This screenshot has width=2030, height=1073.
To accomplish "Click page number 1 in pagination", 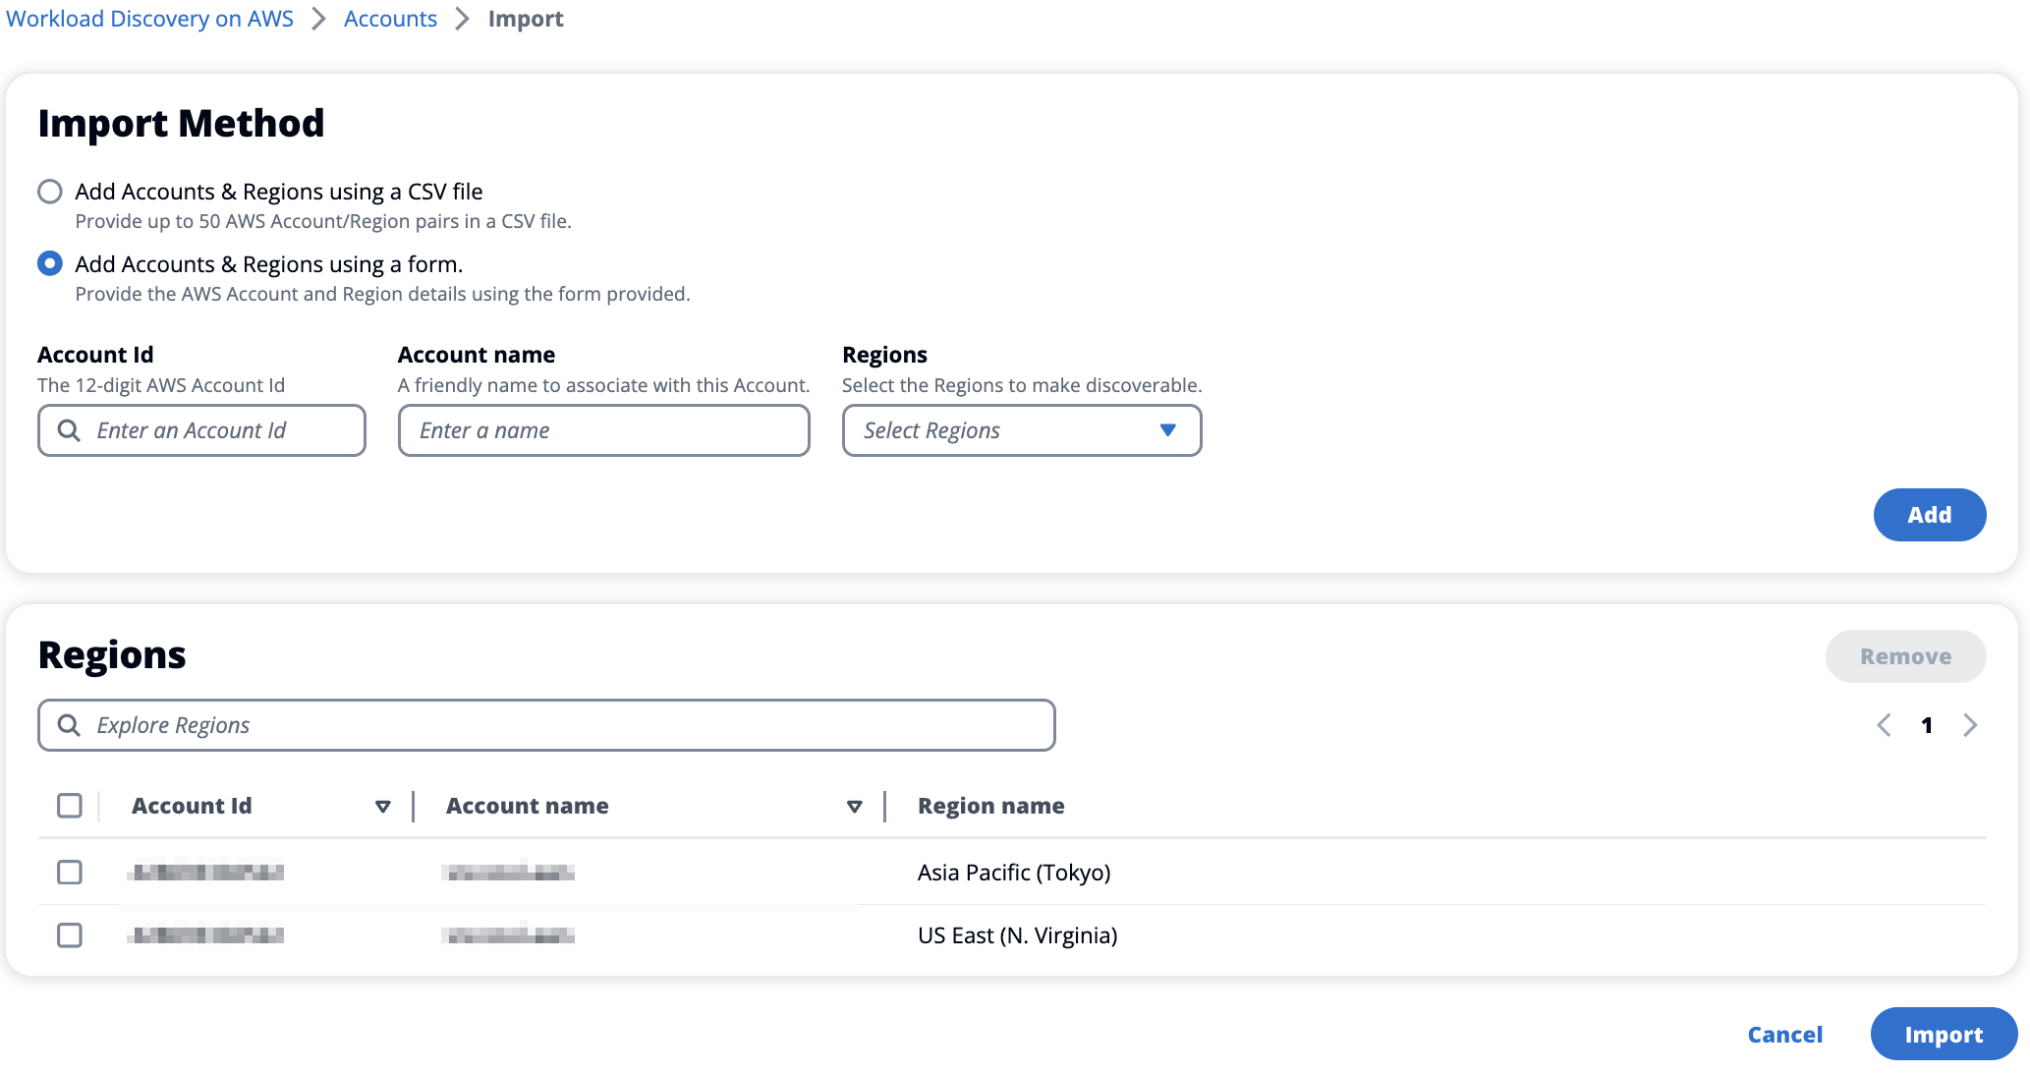I will [x=1927, y=725].
